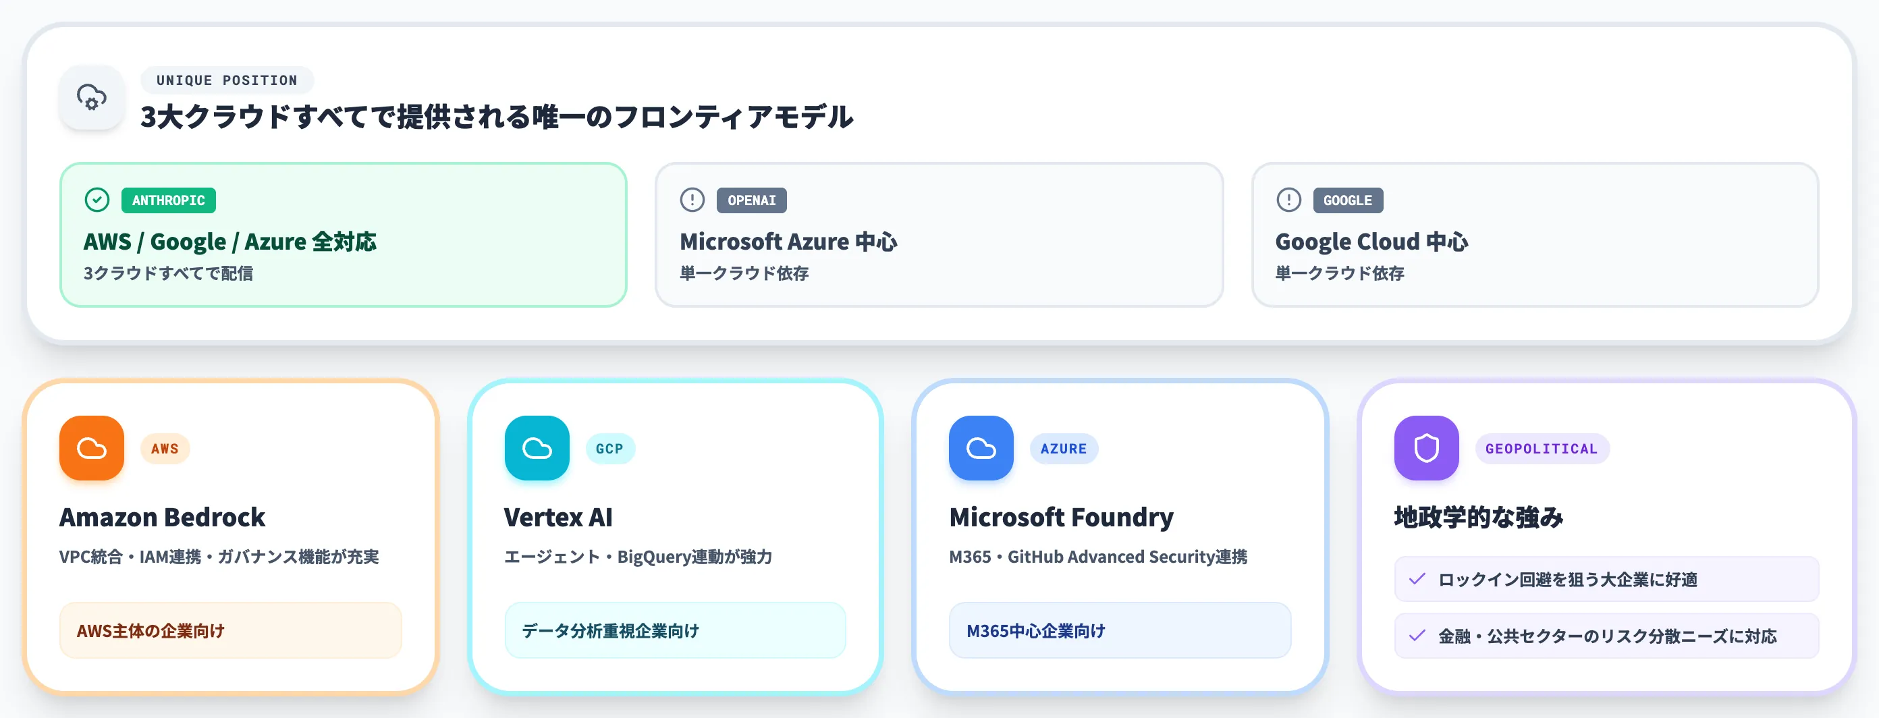Click the check mark beside 金融・公共セクターのリスク分散ニーズに対応
Image resolution: width=1879 pixels, height=718 pixels.
[1417, 636]
